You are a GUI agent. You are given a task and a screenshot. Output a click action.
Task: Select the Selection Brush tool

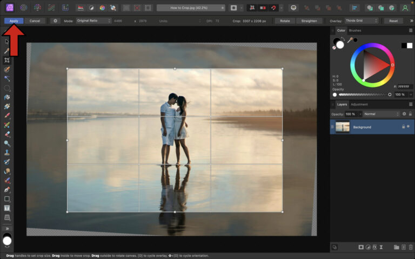tap(7, 70)
